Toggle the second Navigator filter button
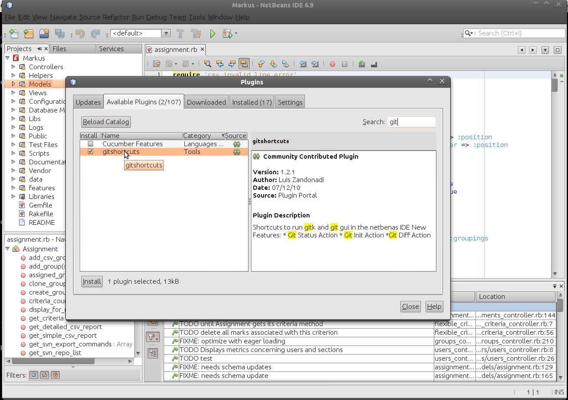 (45, 375)
